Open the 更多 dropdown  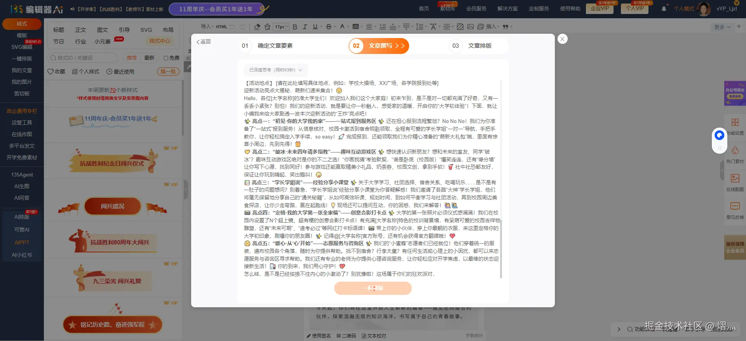(x=722, y=27)
